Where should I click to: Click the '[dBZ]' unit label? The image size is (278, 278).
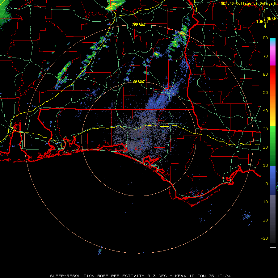[262, 21]
